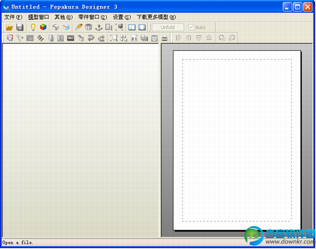Switch to the single pane layout icon
The height and width of the screenshot is (249, 316).
pyautogui.click(x=142, y=27)
